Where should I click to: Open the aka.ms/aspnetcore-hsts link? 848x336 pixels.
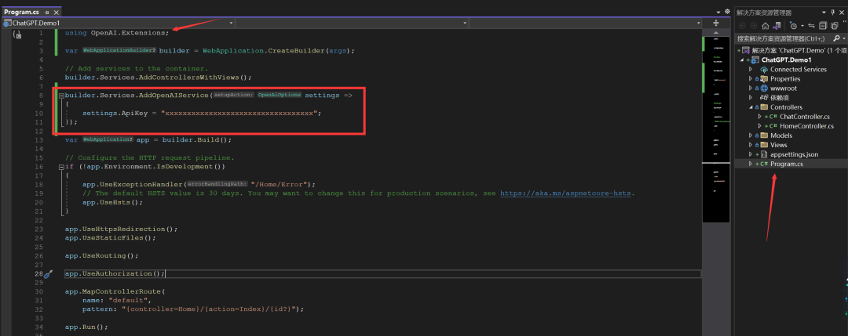(565, 193)
